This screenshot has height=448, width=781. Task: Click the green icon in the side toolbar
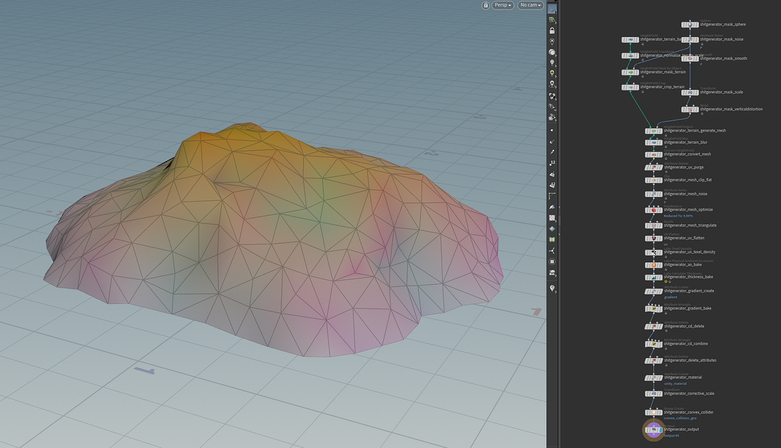click(552, 239)
